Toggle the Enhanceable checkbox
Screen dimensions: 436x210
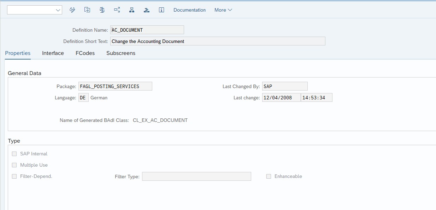(x=269, y=176)
